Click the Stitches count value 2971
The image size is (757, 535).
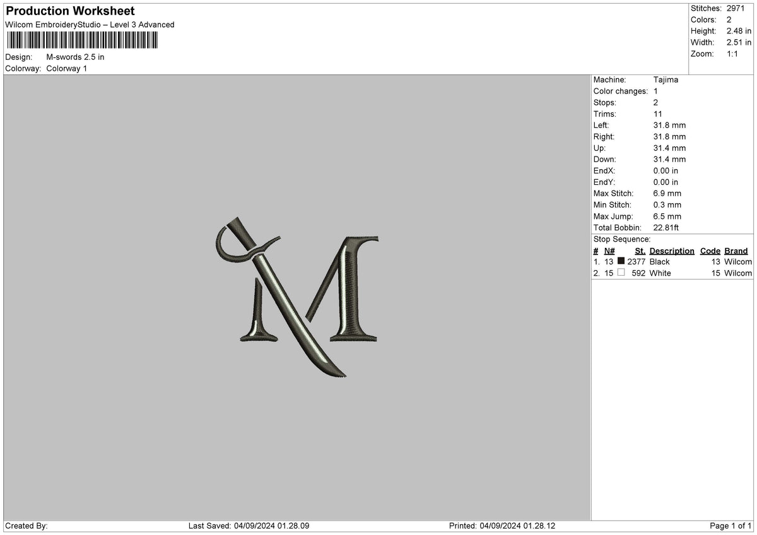point(736,9)
